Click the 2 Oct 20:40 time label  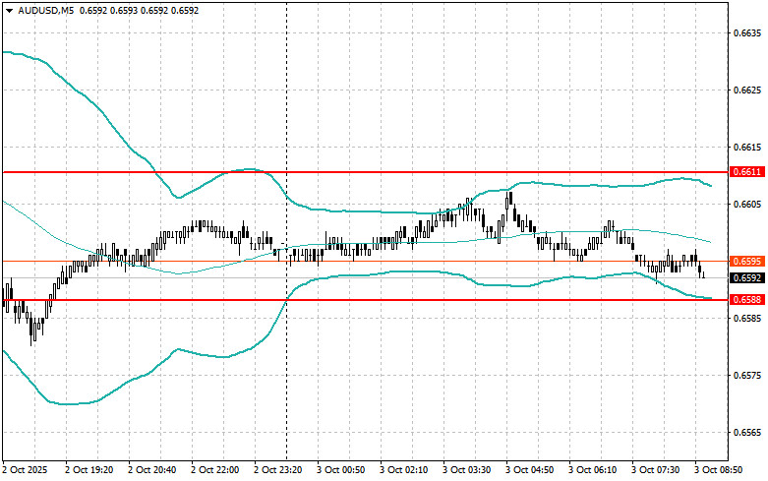pos(151,470)
